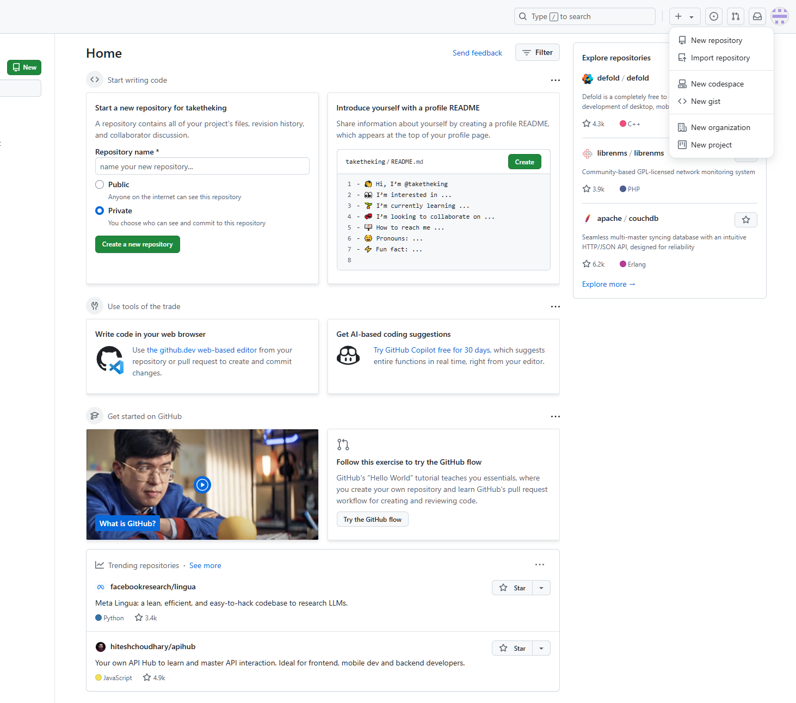This screenshot has height=703, width=796.
Task: Click the trending graph icon
Action: click(100, 565)
